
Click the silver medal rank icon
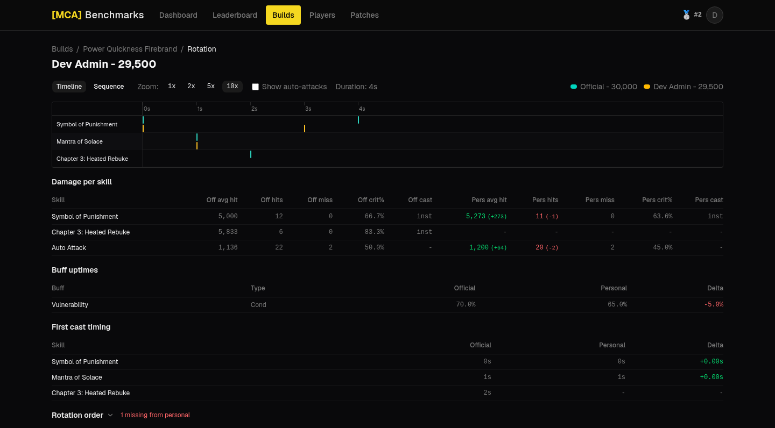686,15
